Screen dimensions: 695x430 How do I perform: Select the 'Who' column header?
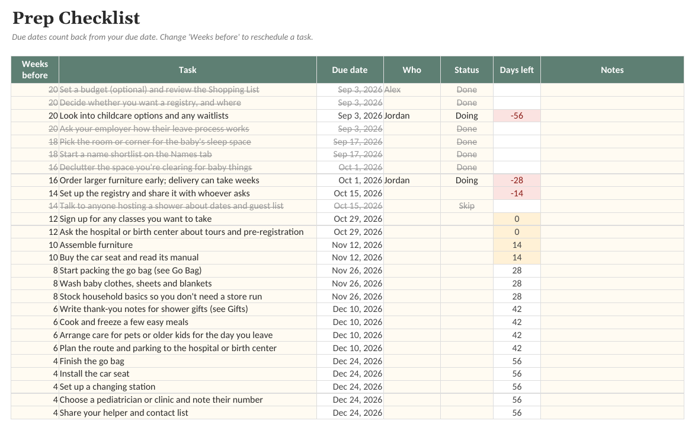coord(412,69)
